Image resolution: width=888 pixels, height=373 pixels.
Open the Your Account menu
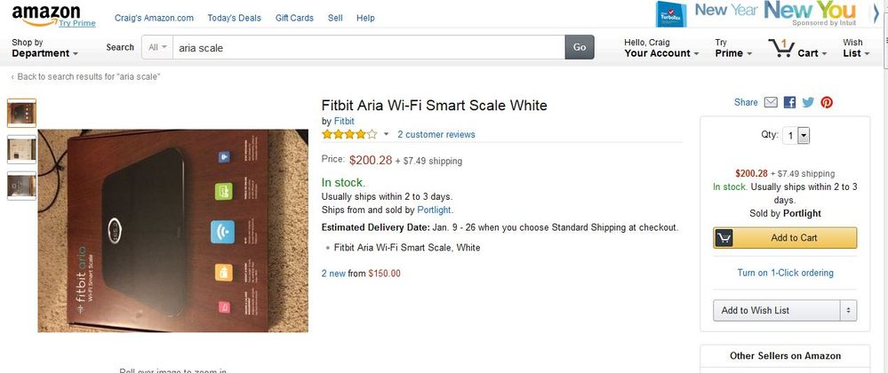tap(661, 48)
